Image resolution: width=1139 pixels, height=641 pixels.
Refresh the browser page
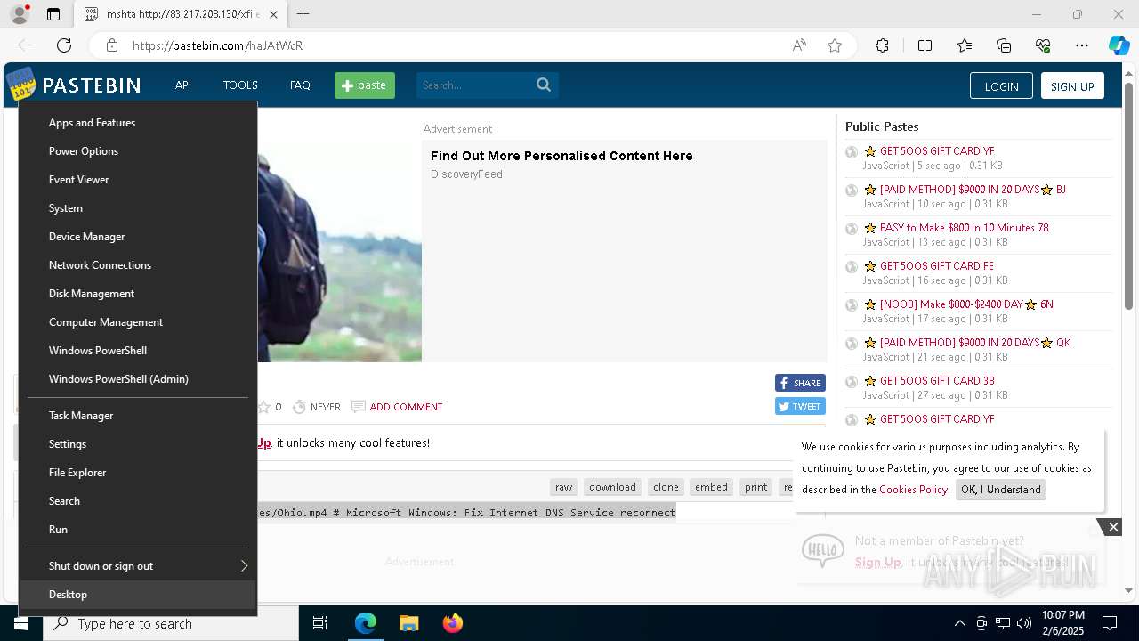(64, 45)
